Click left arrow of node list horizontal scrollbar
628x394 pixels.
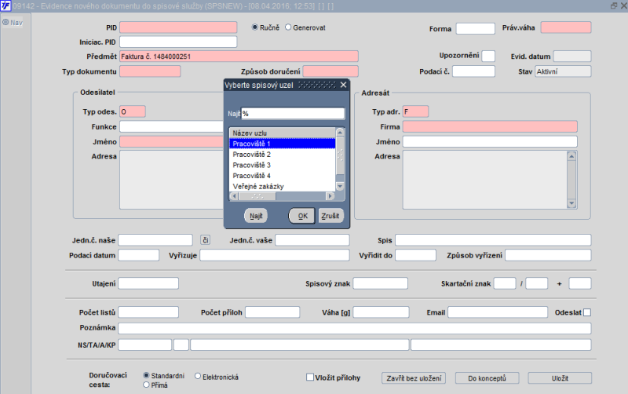click(x=234, y=196)
